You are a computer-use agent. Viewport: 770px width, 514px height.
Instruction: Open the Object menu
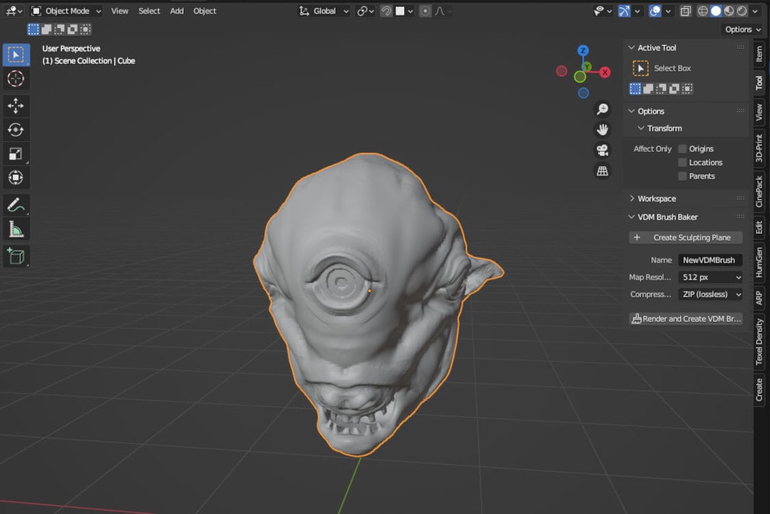click(x=204, y=10)
